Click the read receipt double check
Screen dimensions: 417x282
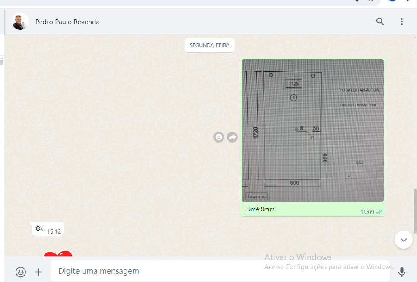379,212
